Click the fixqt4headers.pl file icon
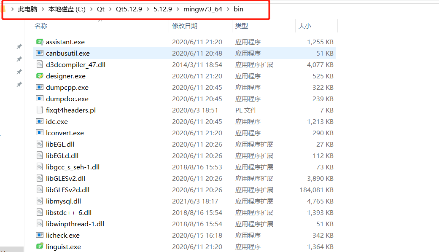Viewport: 439px width, 252px height. click(x=39, y=110)
